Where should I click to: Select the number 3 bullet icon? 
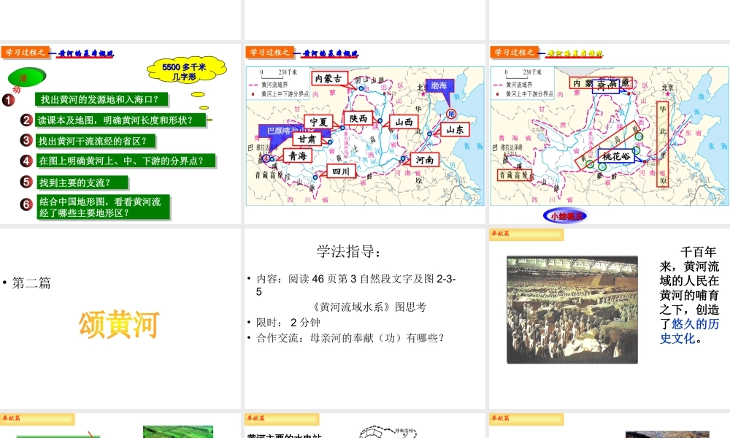coord(26,140)
